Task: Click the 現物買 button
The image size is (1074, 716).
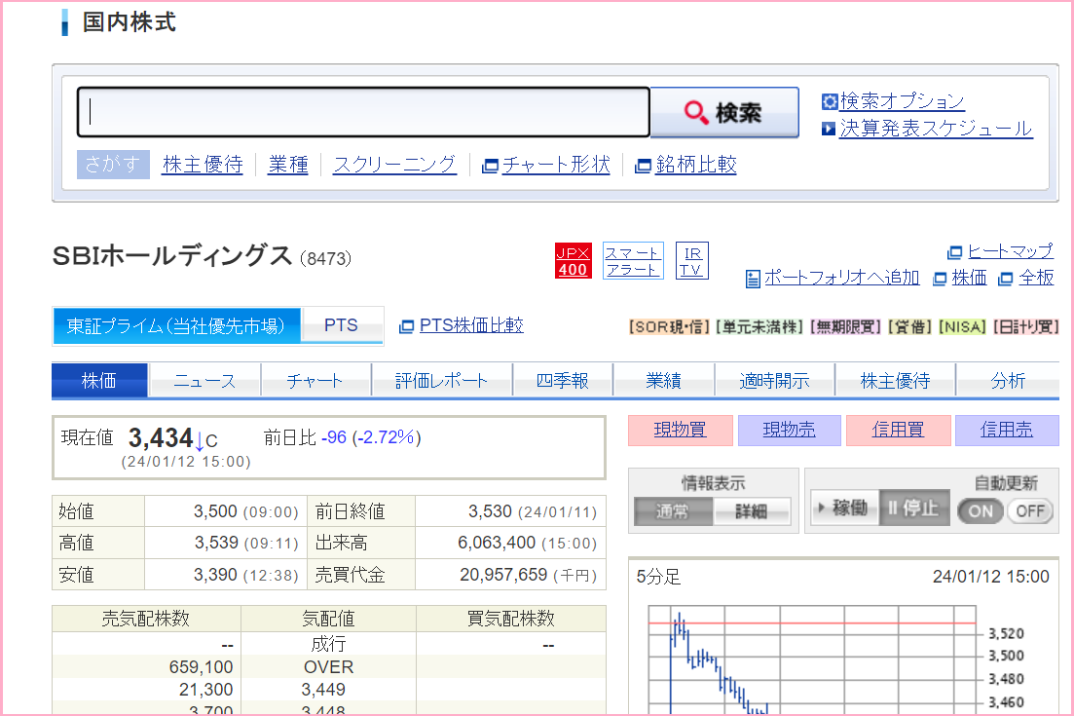Action: pos(681,431)
